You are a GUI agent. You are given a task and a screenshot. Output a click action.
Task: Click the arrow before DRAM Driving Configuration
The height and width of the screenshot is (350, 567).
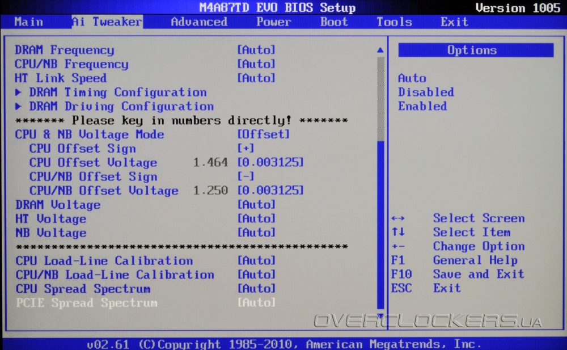click(18, 107)
